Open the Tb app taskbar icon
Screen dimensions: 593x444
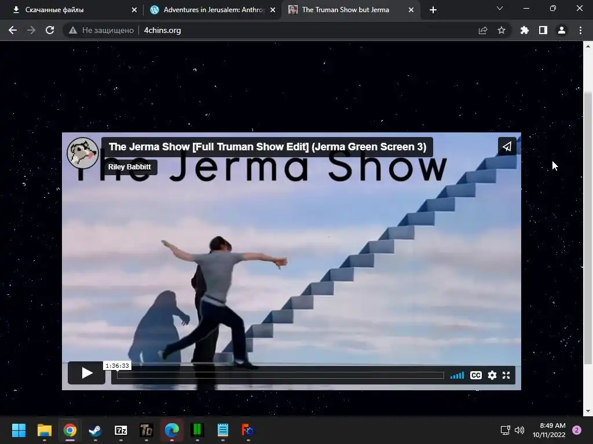pyautogui.click(x=147, y=430)
